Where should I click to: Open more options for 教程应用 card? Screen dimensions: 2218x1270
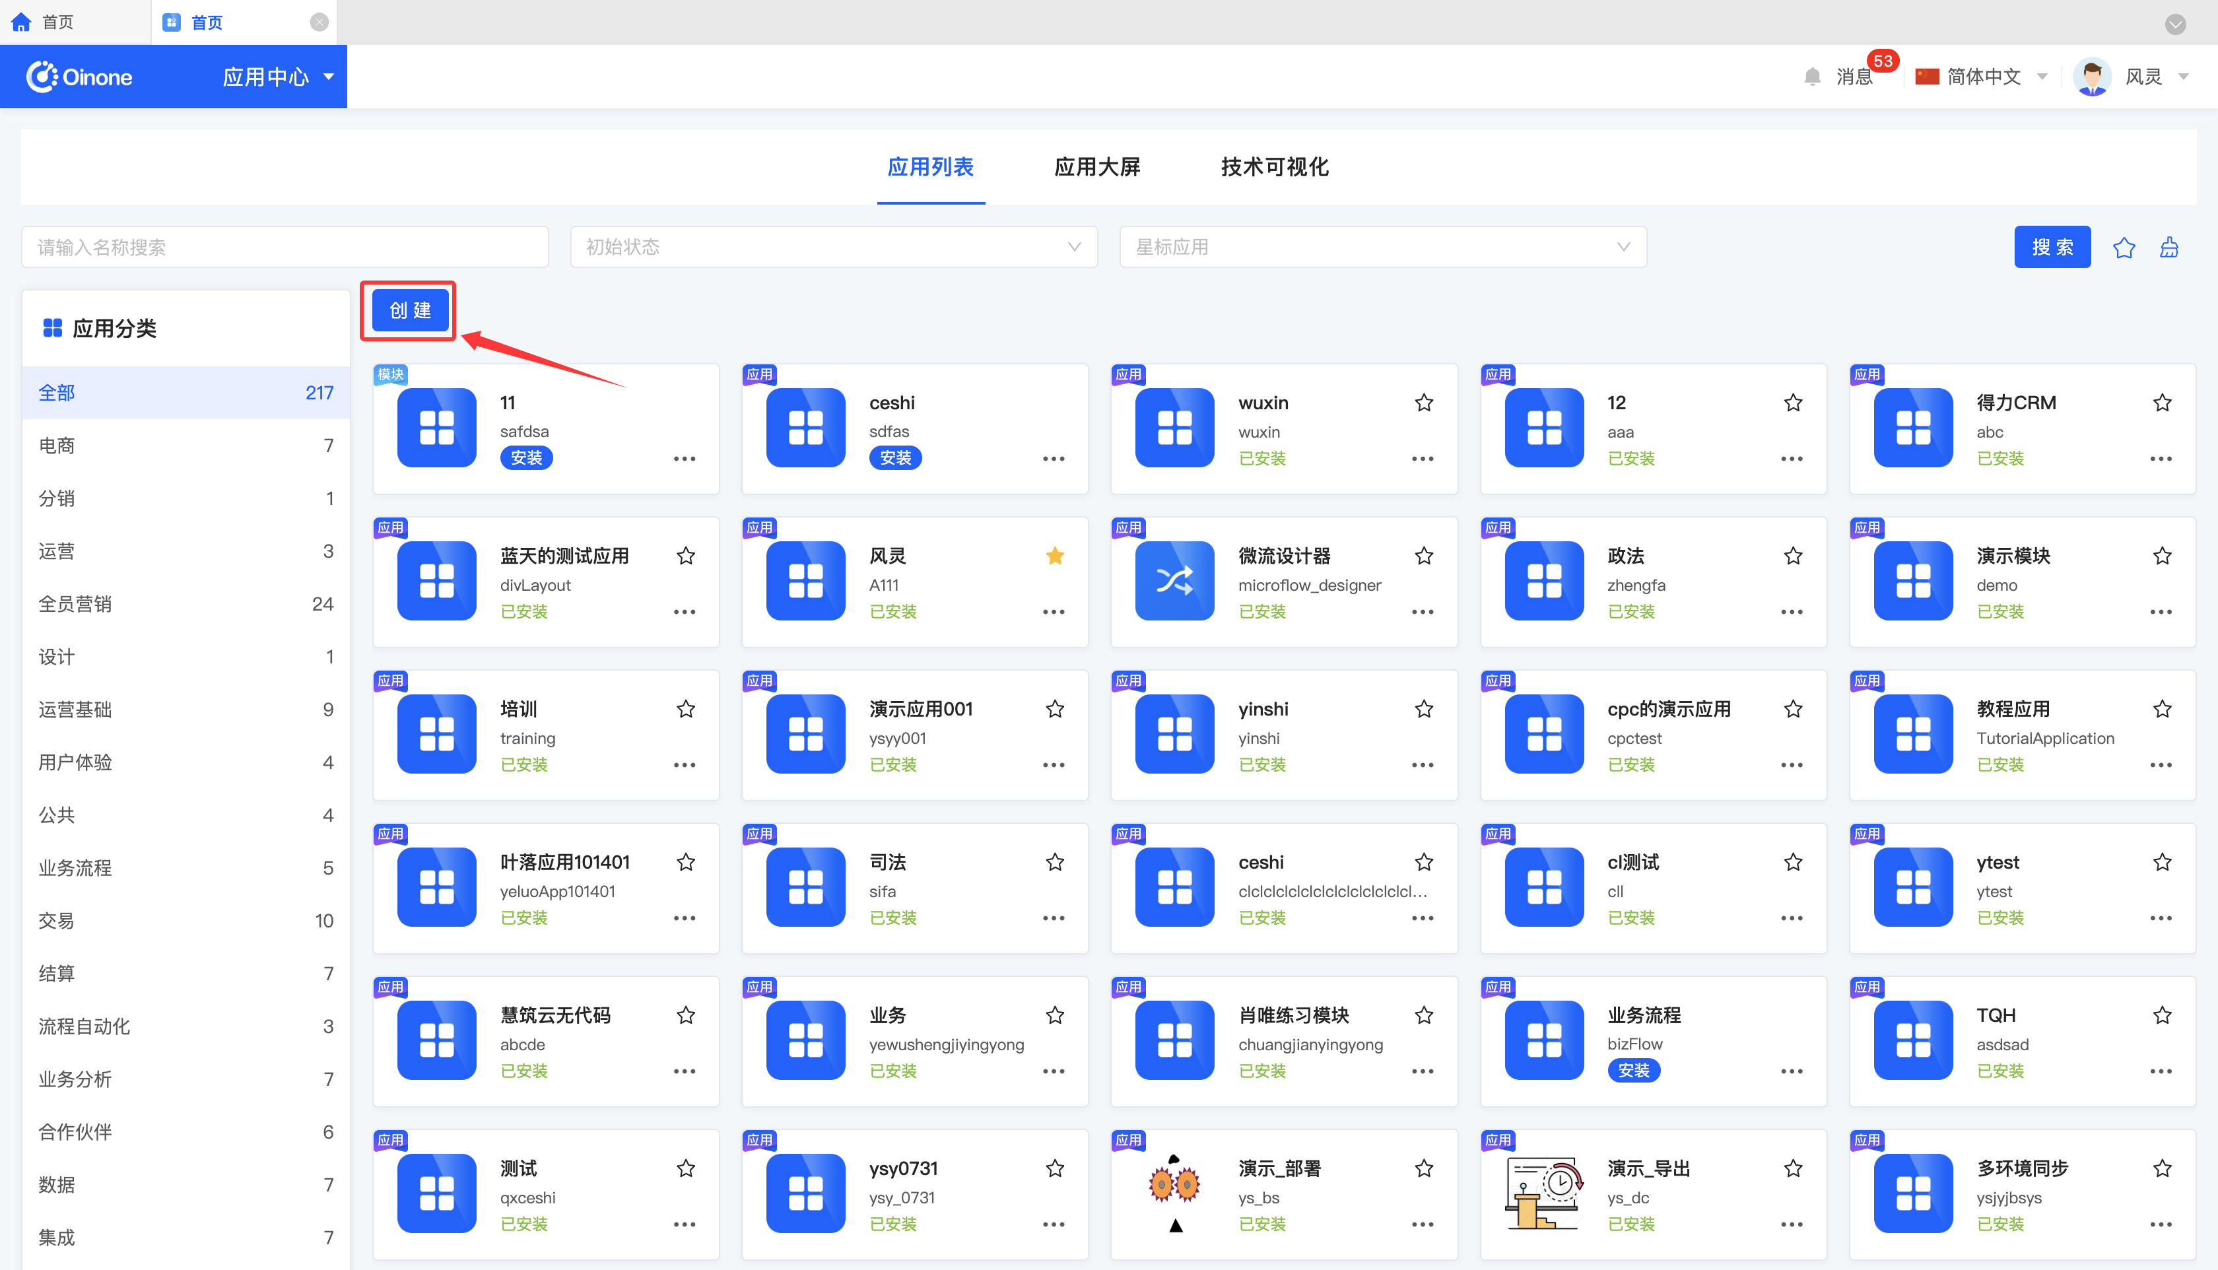(2161, 765)
